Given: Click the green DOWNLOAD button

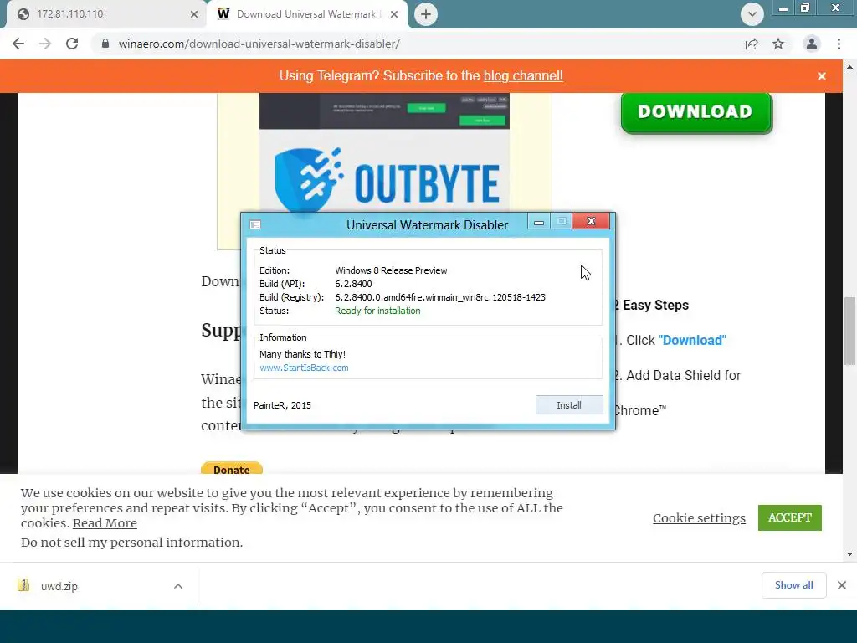Looking at the screenshot, I should coord(695,112).
